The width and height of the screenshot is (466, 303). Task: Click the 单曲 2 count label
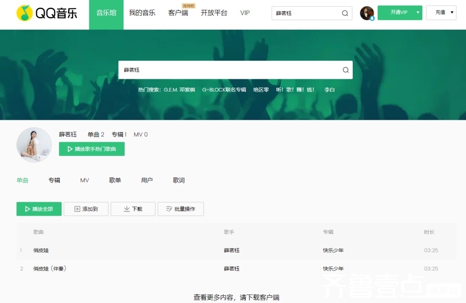96,135
